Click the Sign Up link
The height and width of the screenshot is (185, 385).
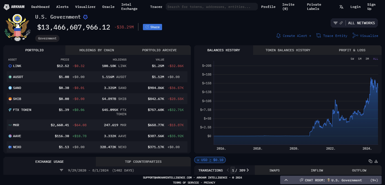point(371,7)
